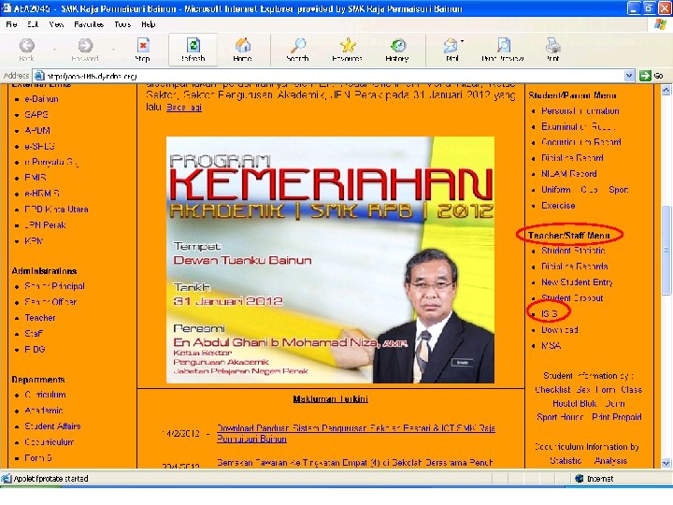The height and width of the screenshot is (505, 673).
Task: Click the Forward arrow toolbar icon
Action: coord(85,45)
